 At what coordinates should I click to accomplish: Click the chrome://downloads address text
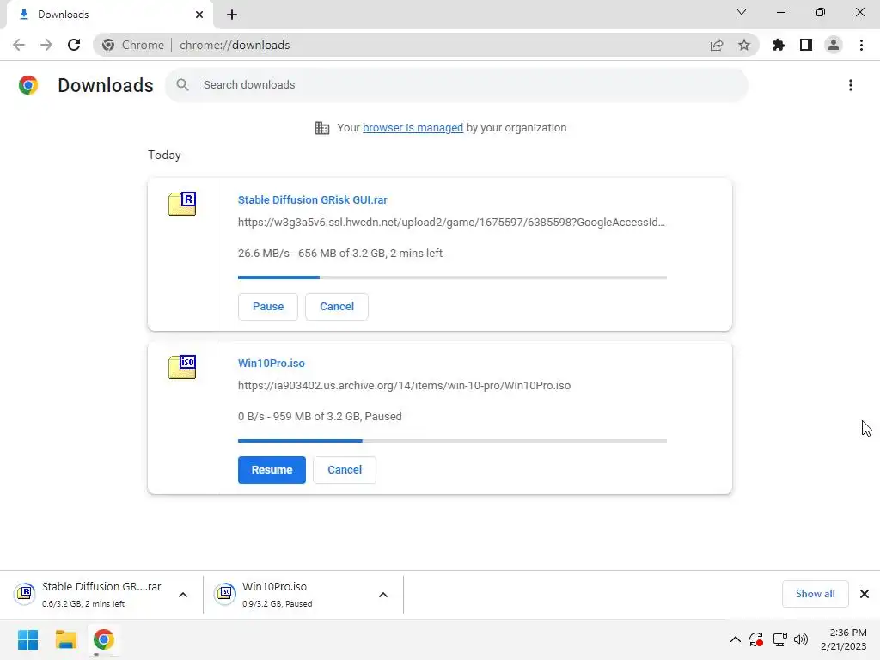235,45
